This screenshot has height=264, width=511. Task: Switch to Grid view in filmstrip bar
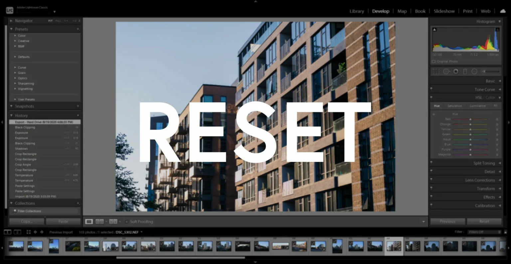coord(28,232)
